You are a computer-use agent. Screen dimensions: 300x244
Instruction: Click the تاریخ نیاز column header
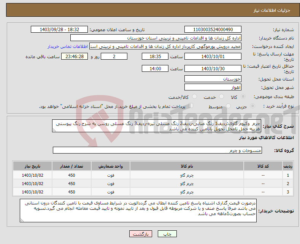tap(33, 166)
